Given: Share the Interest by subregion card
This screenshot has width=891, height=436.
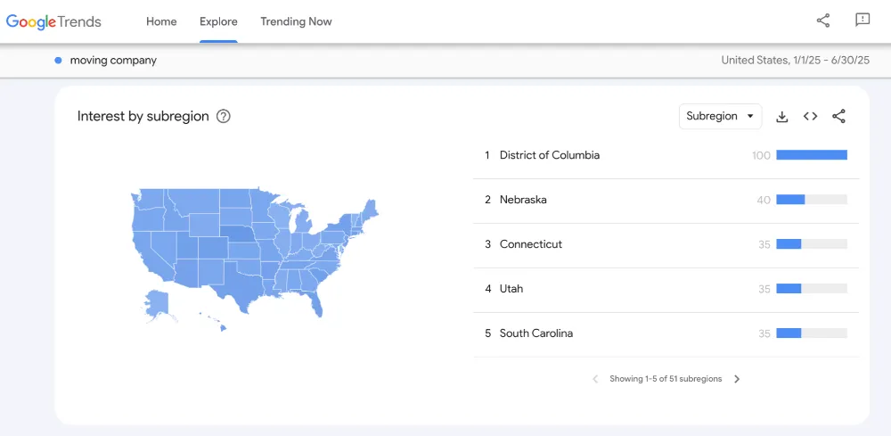Looking at the screenshot, I should click(x=838, y=117).
